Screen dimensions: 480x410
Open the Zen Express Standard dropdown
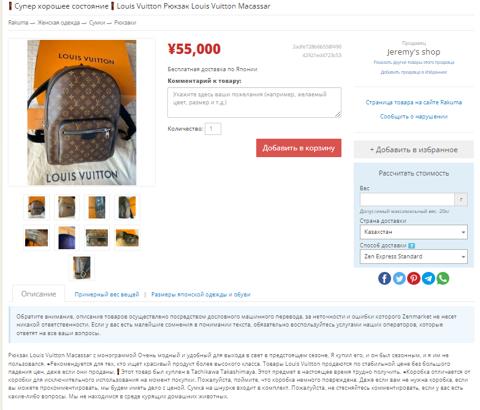[414, 257]
